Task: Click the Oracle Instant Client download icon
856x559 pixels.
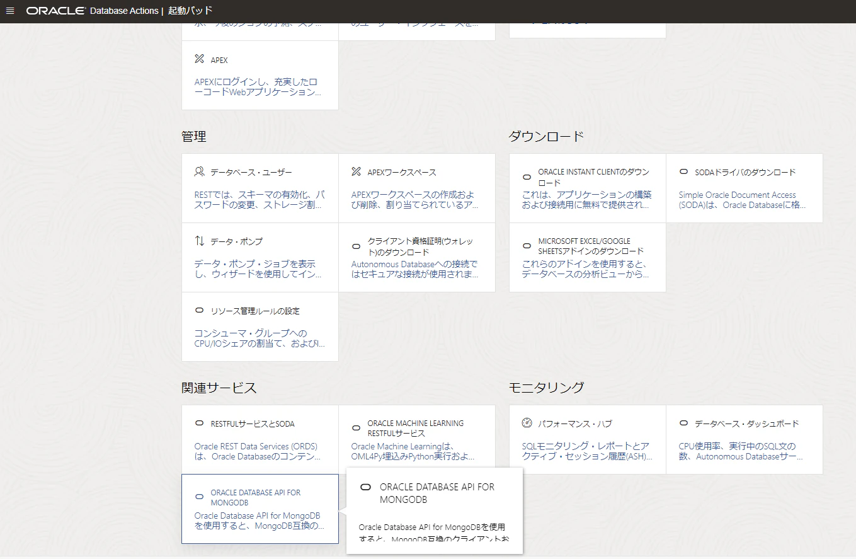Action: point(527,176)
